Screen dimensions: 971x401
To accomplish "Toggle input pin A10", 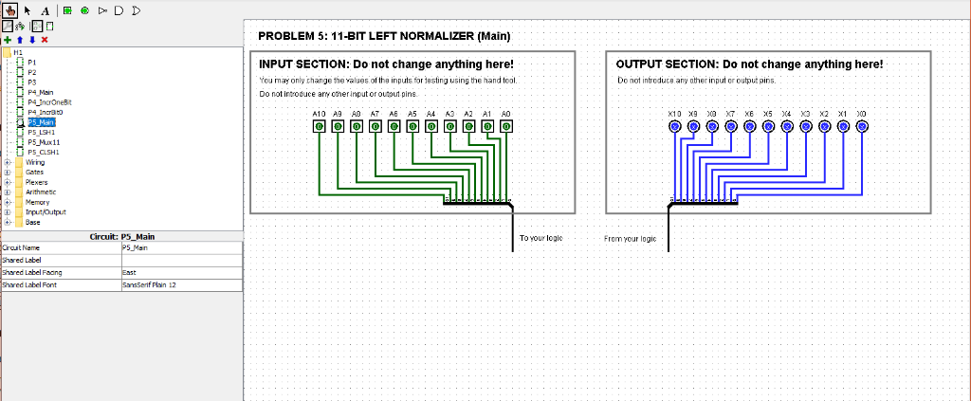I will point(319,126).
